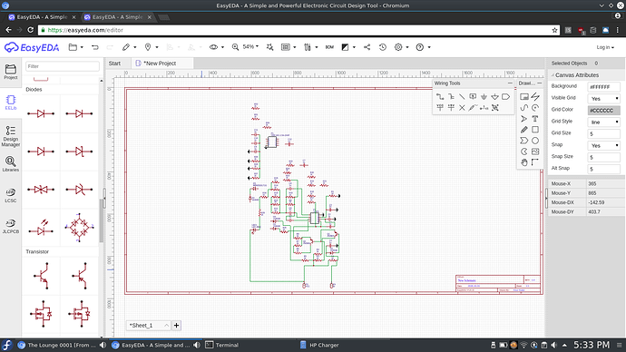The image size is (626, 352).
Task: Open the Design Manager sidebar panel
Action: click(x=11, y=136)
